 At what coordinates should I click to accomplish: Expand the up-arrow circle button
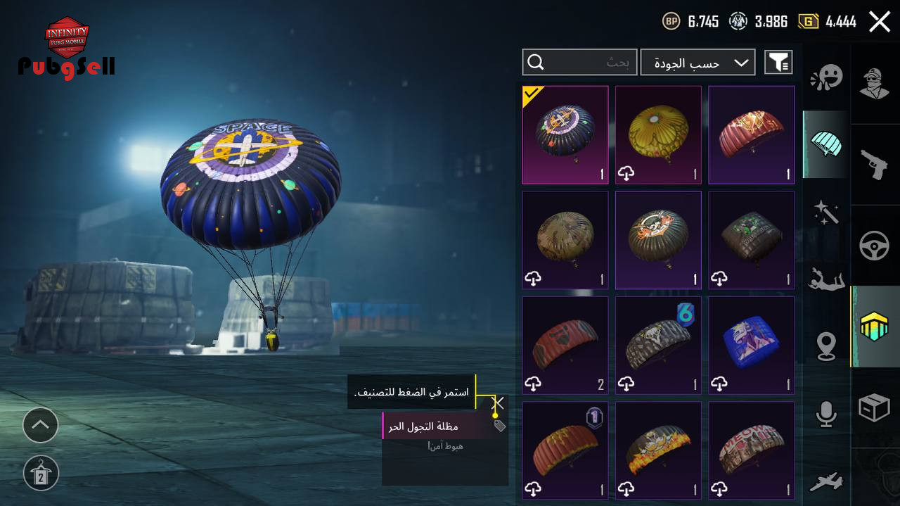tap(40, 425)
